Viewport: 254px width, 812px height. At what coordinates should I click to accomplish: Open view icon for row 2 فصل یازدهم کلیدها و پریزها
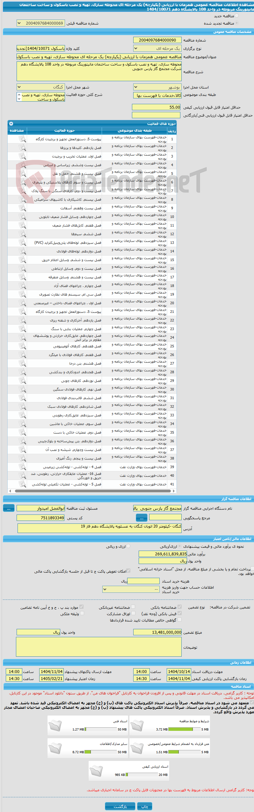22,148
